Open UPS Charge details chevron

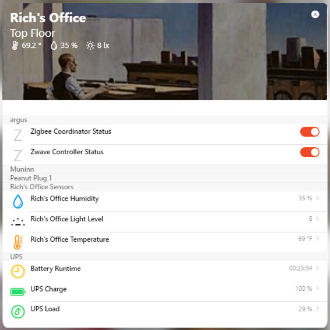[x=318, y=289]
